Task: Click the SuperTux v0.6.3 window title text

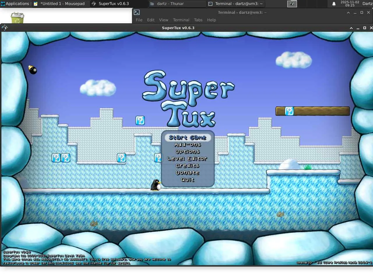Action: (178, 28)
